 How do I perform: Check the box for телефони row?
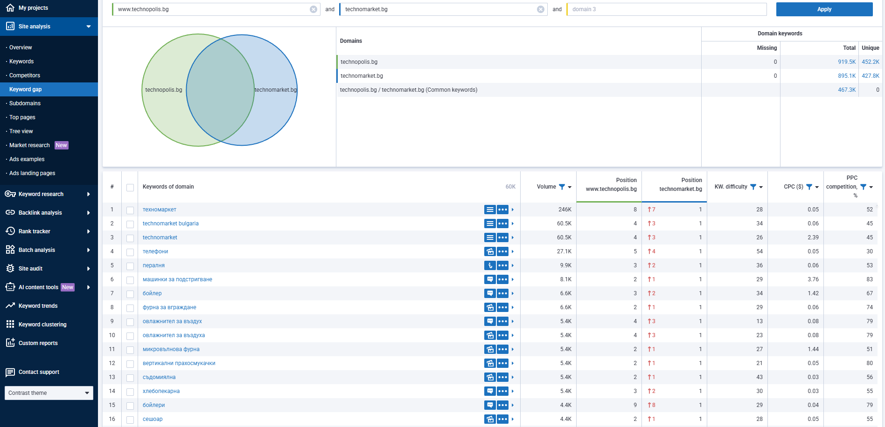tap(130, 252)
